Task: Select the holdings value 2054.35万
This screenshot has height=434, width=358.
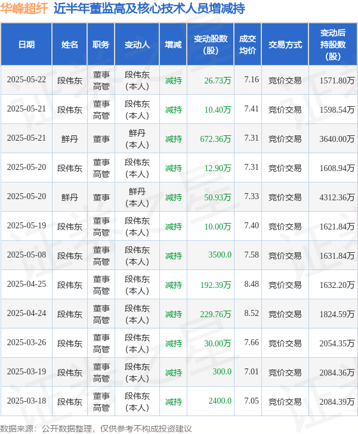Action: click(337, 343)
